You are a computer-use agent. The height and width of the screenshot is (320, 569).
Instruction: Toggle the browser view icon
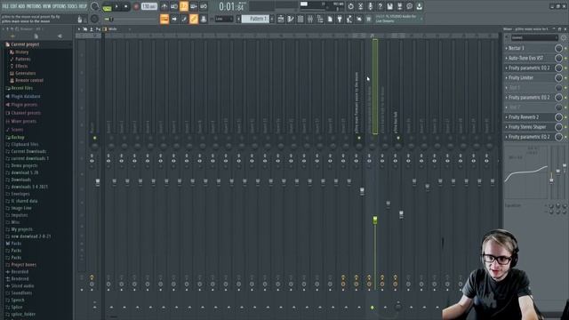click(320, 19)
